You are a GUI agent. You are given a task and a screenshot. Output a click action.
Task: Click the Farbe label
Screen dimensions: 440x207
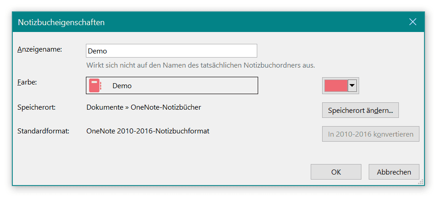(x=27, y=83)
